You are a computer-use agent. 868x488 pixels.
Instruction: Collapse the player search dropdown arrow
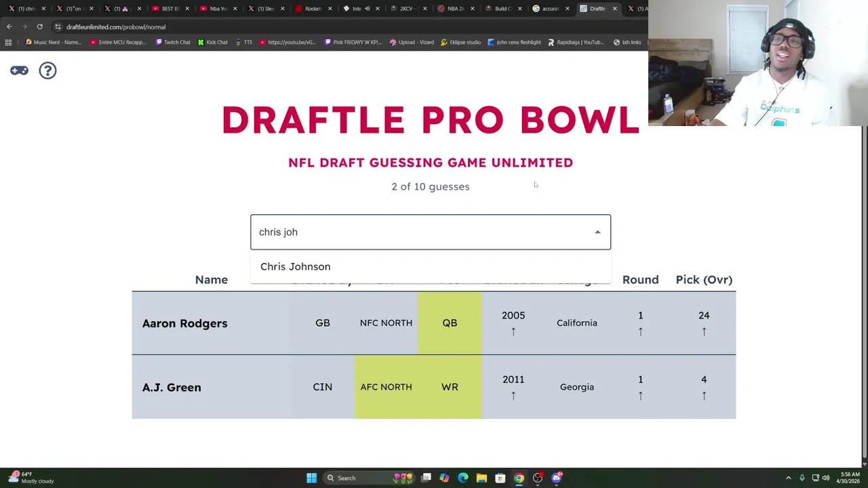(x=597, y=232)
